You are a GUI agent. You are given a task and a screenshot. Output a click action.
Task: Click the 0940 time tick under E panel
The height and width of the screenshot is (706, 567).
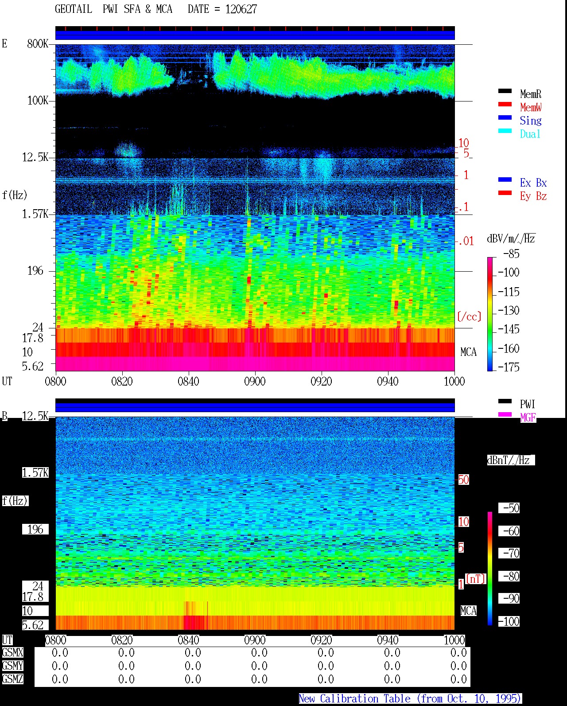[x=388, y=382]
